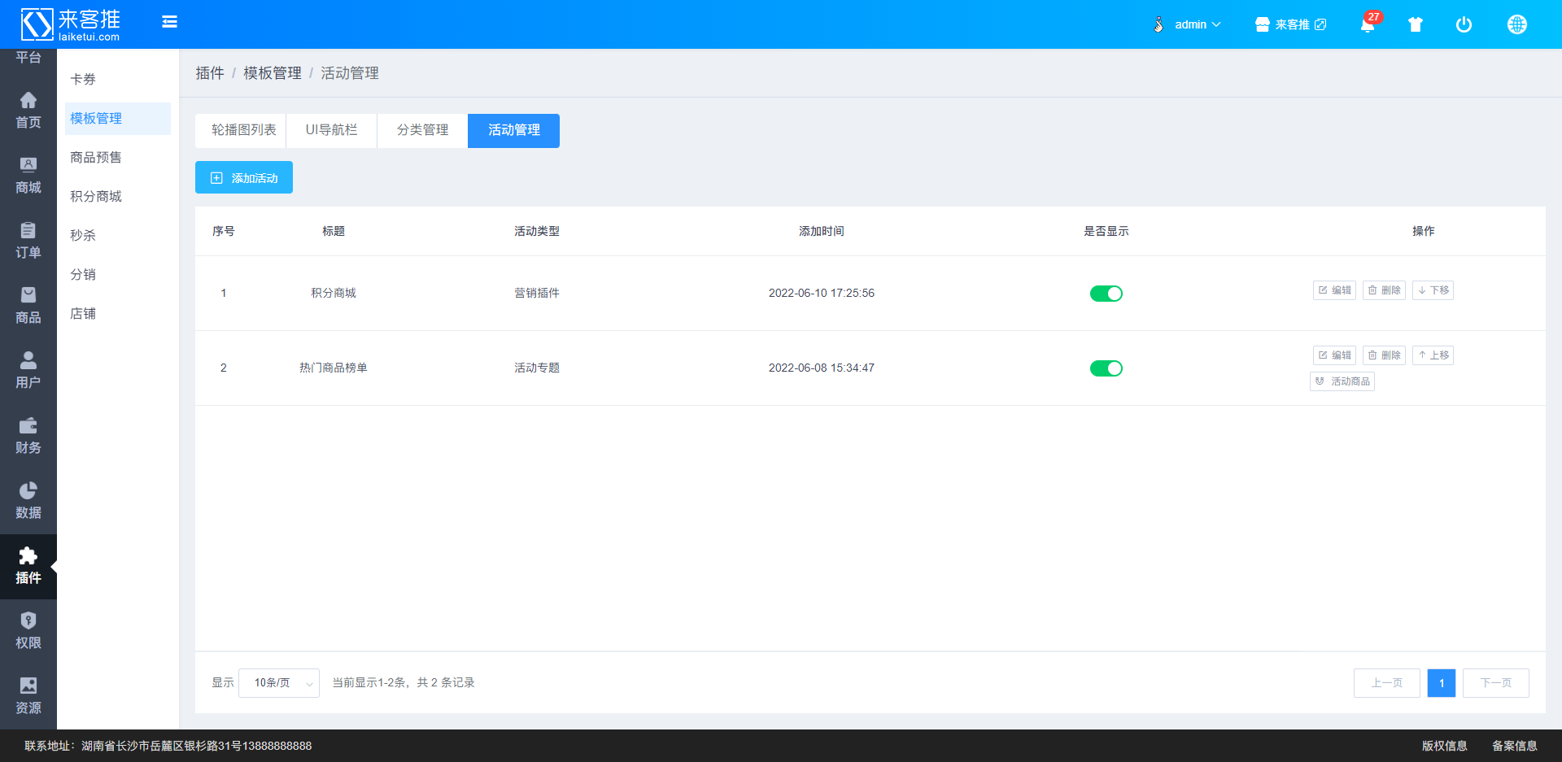
Task: Click the Laiketui logo
Action: tap(70, 24)
